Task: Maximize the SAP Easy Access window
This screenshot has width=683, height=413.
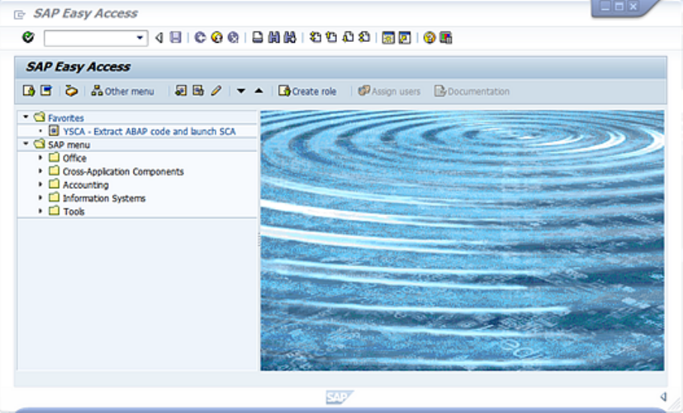Action: tap(619, 7)
